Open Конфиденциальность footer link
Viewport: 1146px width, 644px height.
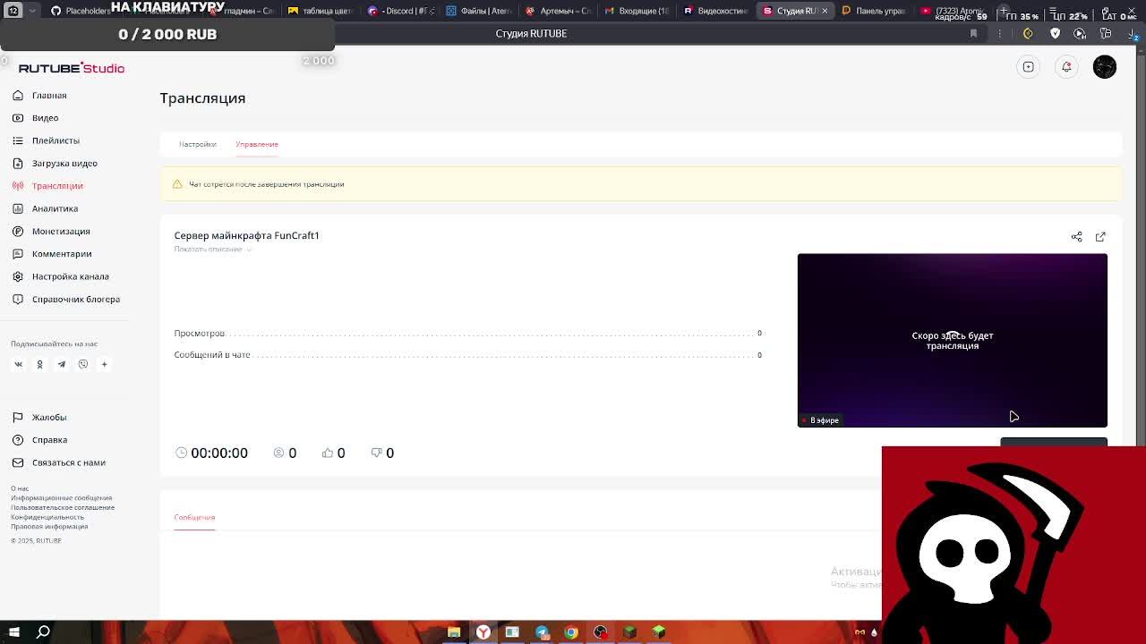point(47,517)
